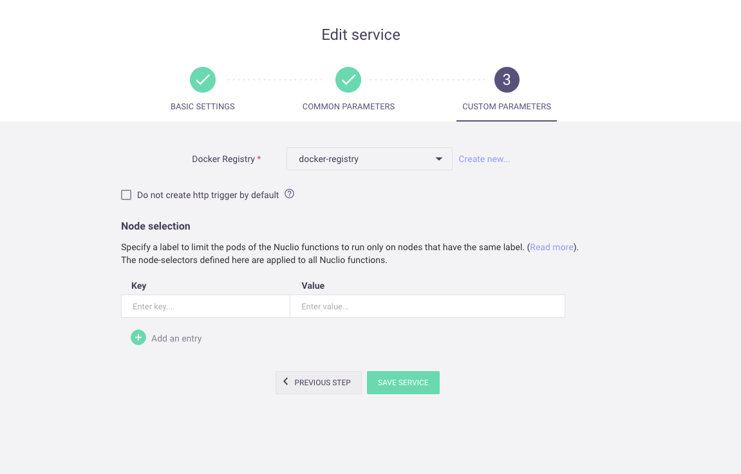Click the Basic Settings green checkmark icon
The image size is (741, 474).
click(x=203, y=80)
